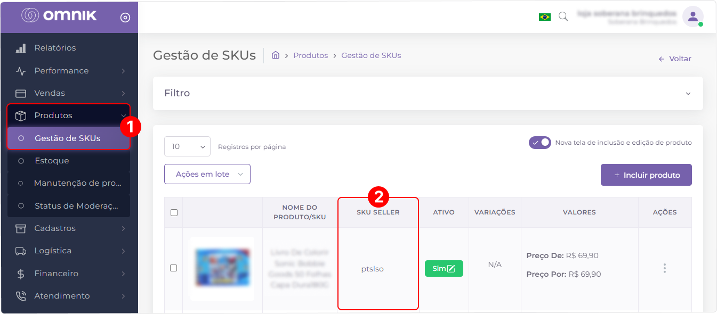Click the Logística truck icon

(x=21, y=251)
